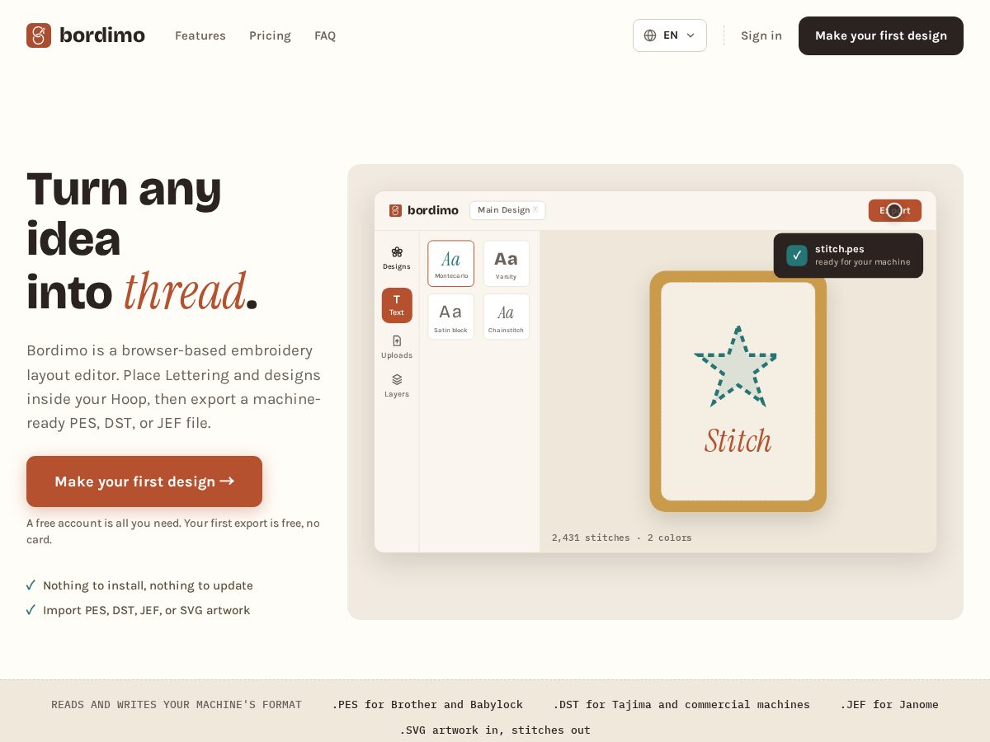The image size is (990, 742).
Task: Click '.DST for Tajima and commercial machines' text
Action: pos(681,704)
